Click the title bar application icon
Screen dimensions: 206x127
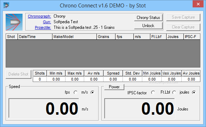click(x=6, y=5)
